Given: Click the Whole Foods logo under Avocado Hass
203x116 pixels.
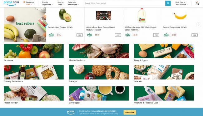Looking at the screenshot, I should coord(51,35).
